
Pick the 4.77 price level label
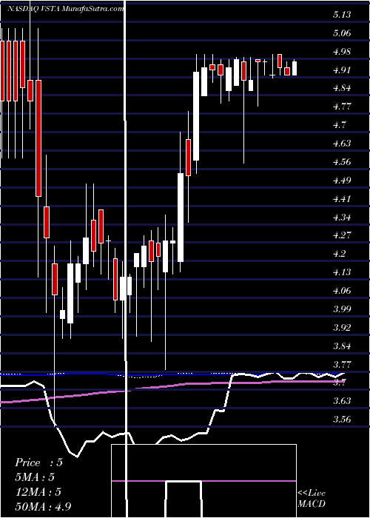[340, 107]
